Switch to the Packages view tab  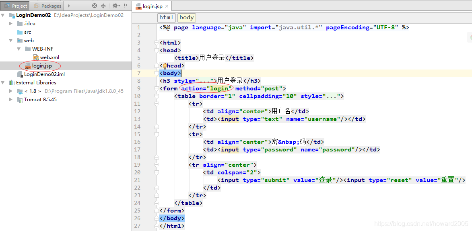pyautogui.click(x=47, y=6)
